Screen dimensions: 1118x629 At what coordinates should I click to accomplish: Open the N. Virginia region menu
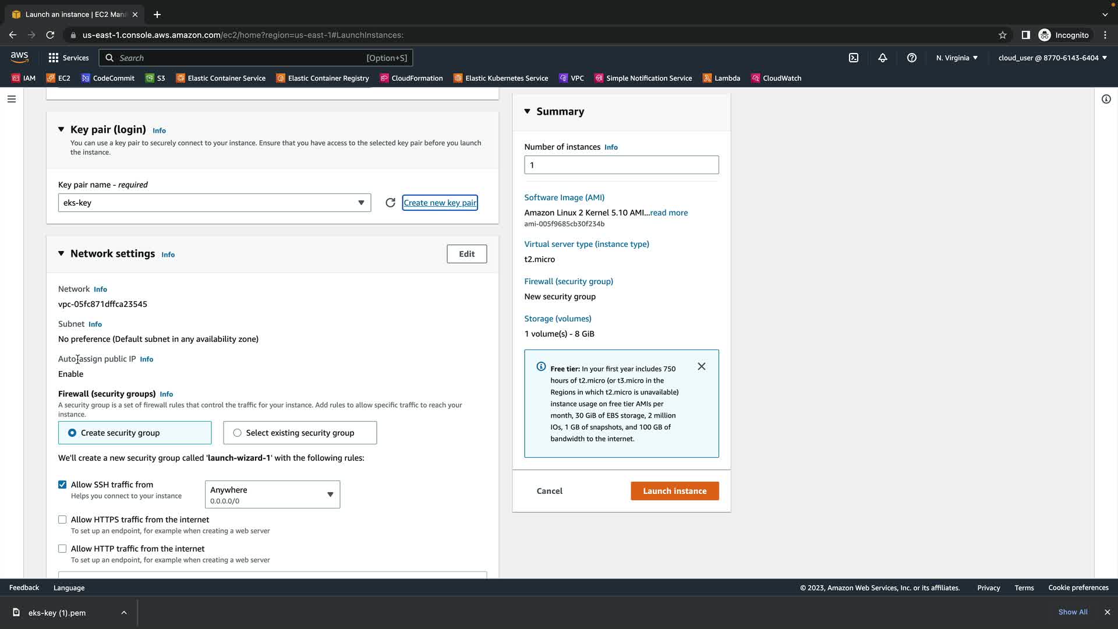pyautogui.click(x=957, y=58)
